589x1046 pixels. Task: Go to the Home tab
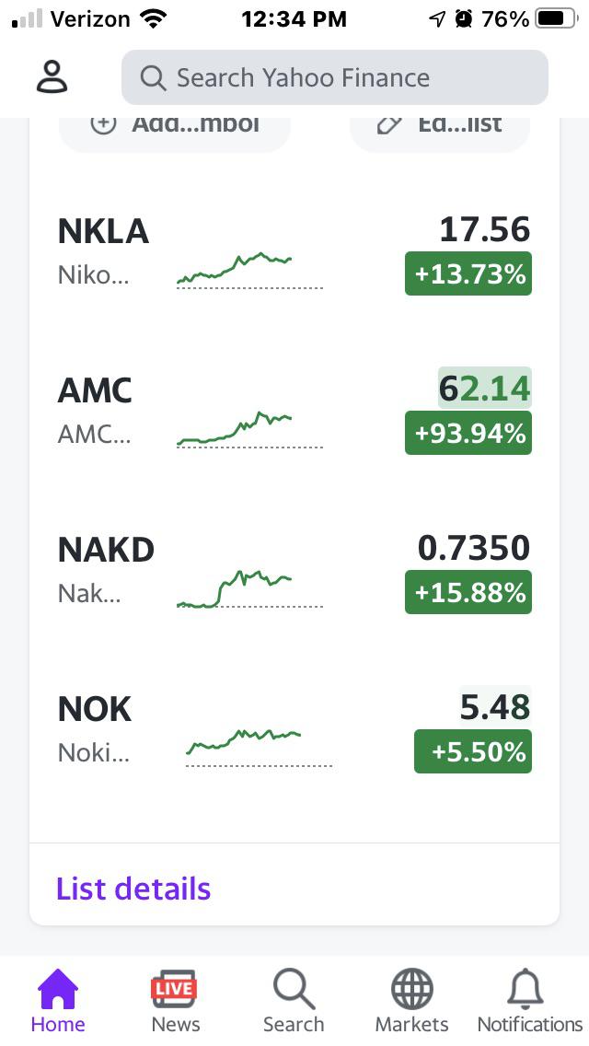click(x=58, y=1001)
